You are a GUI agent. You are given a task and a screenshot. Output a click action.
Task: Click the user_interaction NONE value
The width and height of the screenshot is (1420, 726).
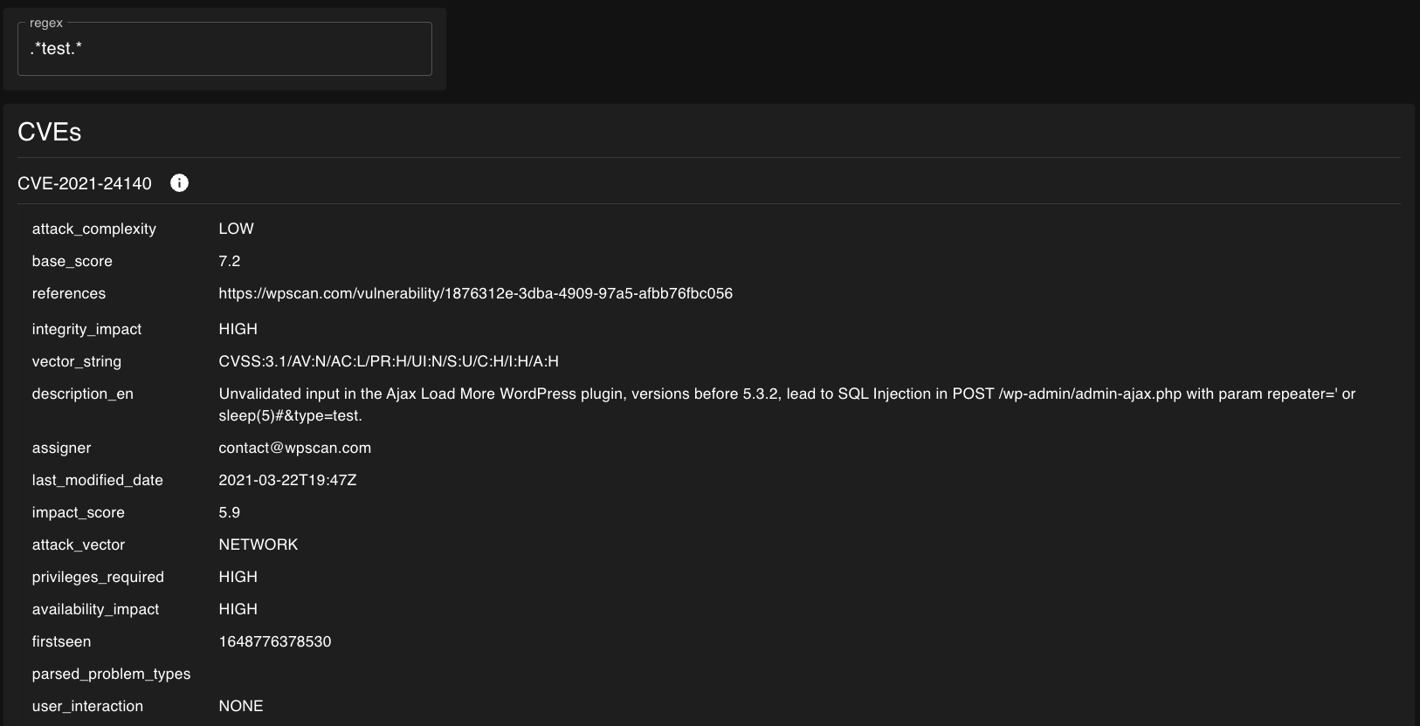click(x=240, y=707)
